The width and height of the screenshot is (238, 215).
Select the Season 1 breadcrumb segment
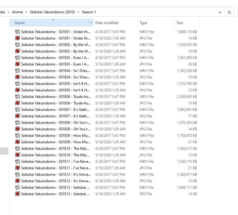(89, 12)
